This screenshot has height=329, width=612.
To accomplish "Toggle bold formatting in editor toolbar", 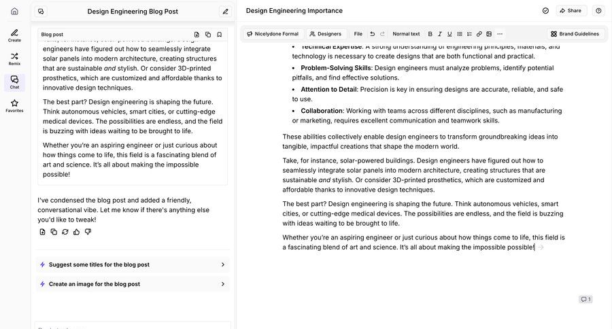I will coord(430,34).
